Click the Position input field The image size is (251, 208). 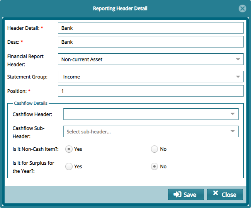pos(151,91)
